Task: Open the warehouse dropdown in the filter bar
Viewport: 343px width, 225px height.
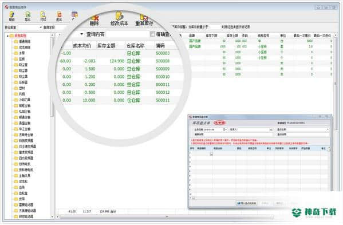Action: click(41, 27)
